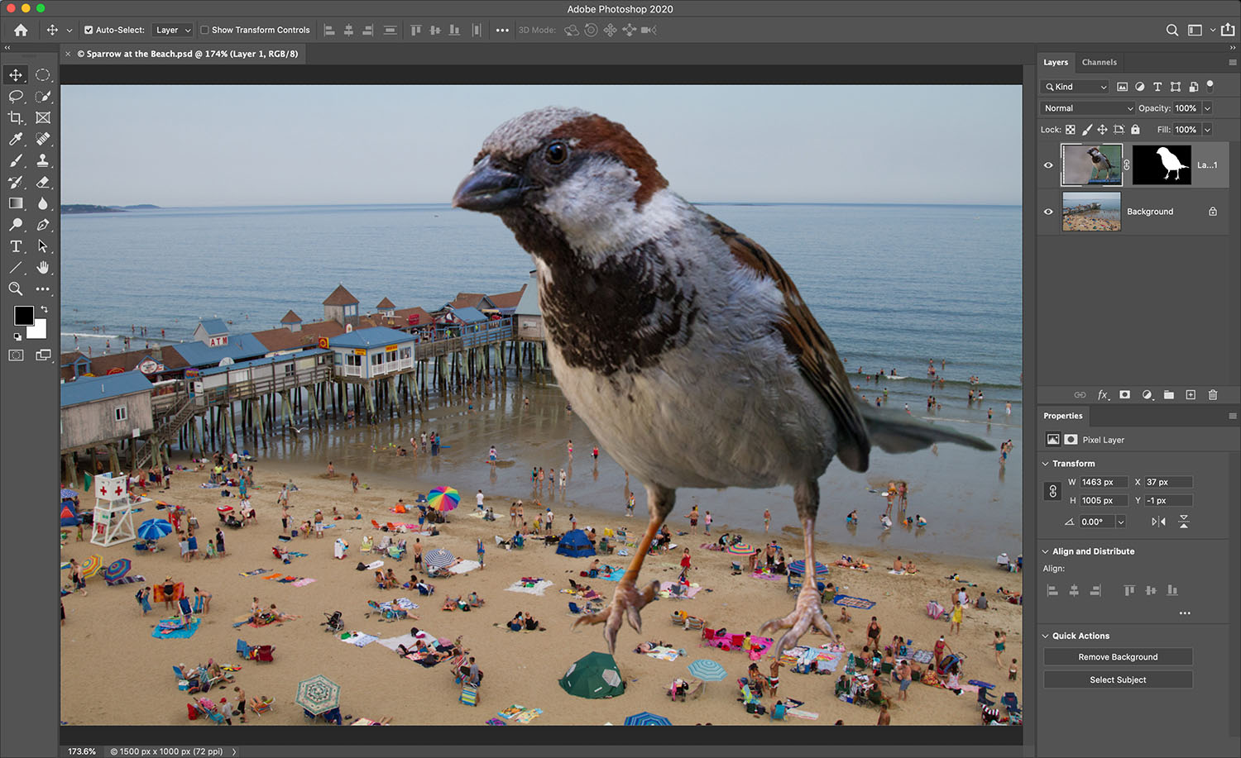The height and width of the screenshot is (758, 1241).
Task: Click the Home icon in options bar
Action: point(21,30)
